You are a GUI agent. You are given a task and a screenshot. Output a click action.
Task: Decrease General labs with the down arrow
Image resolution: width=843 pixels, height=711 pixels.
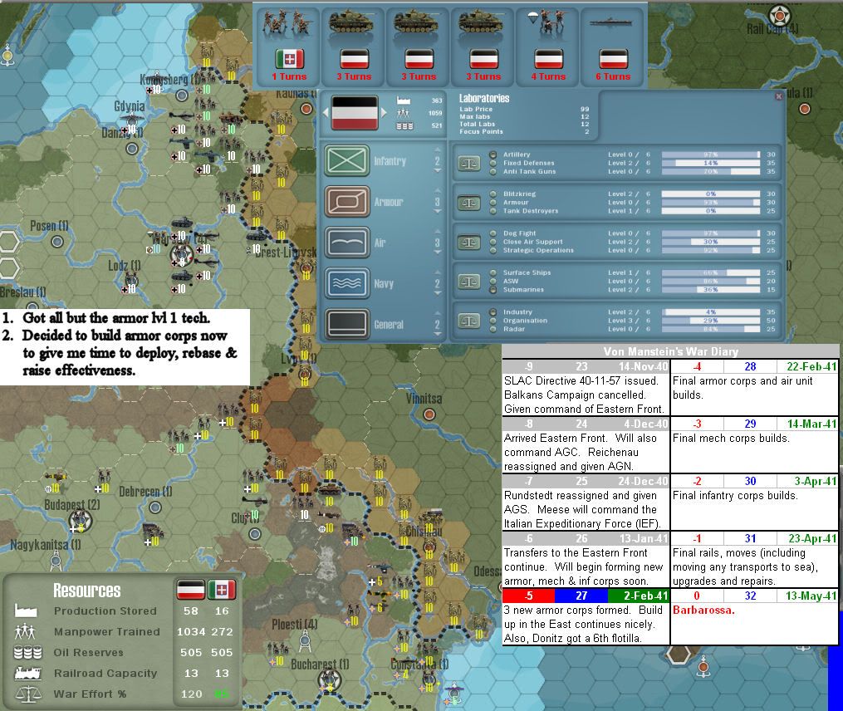click(x=438, y=335)
